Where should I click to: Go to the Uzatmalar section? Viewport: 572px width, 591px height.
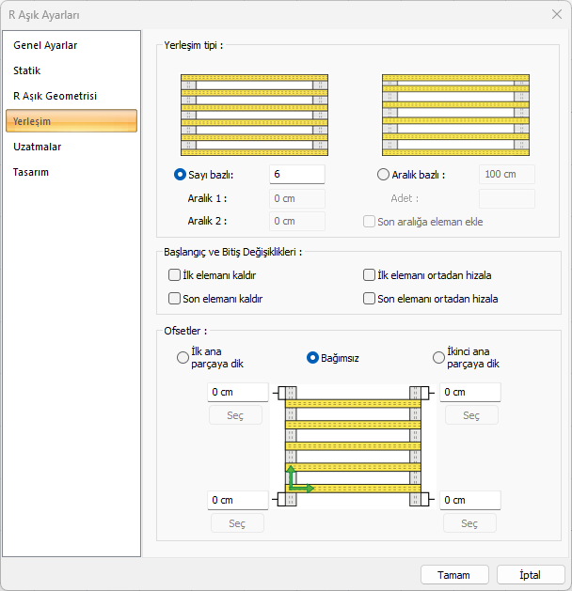pos(38,147)
